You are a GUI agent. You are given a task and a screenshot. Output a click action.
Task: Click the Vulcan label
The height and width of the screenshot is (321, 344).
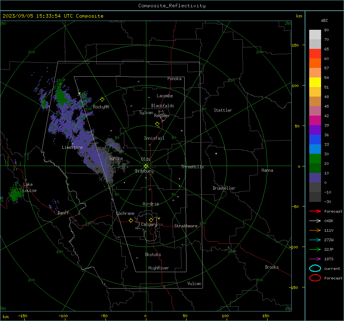[x=194, y=284]
